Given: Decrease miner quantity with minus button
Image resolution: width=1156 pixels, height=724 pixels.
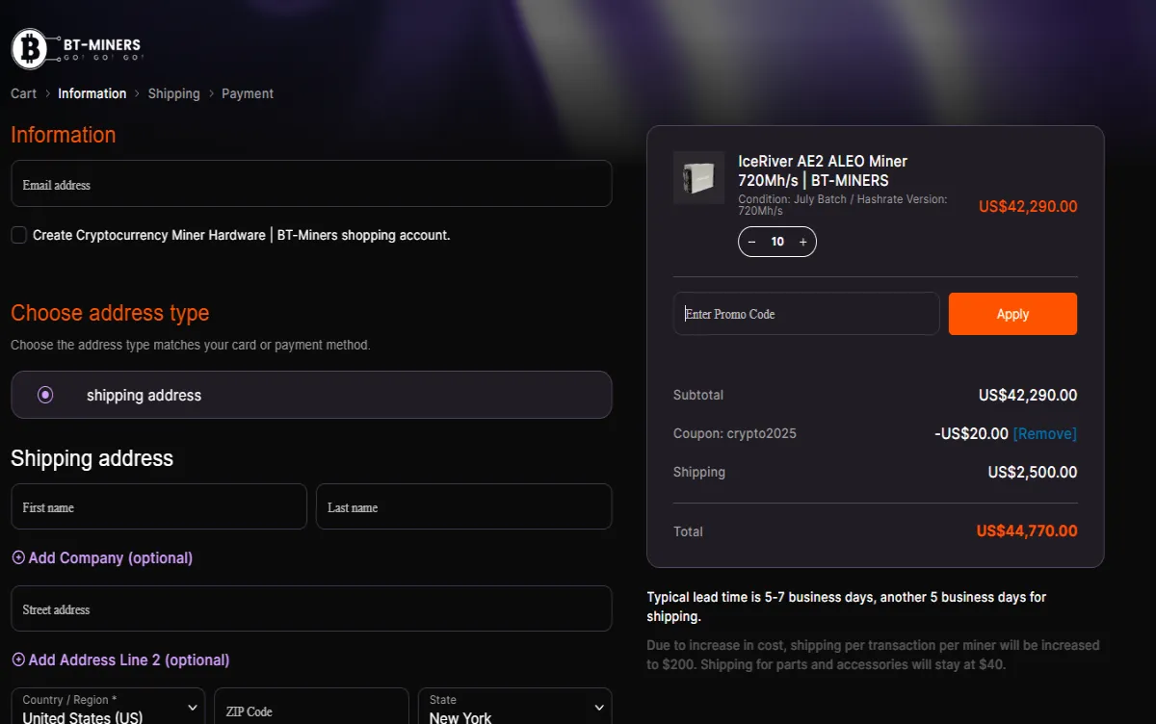Looking at the screenshot, I should [x=752, y=242].
